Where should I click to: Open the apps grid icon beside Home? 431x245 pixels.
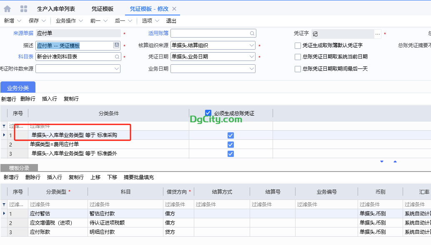pyautogui.click(x=23, y=8)
